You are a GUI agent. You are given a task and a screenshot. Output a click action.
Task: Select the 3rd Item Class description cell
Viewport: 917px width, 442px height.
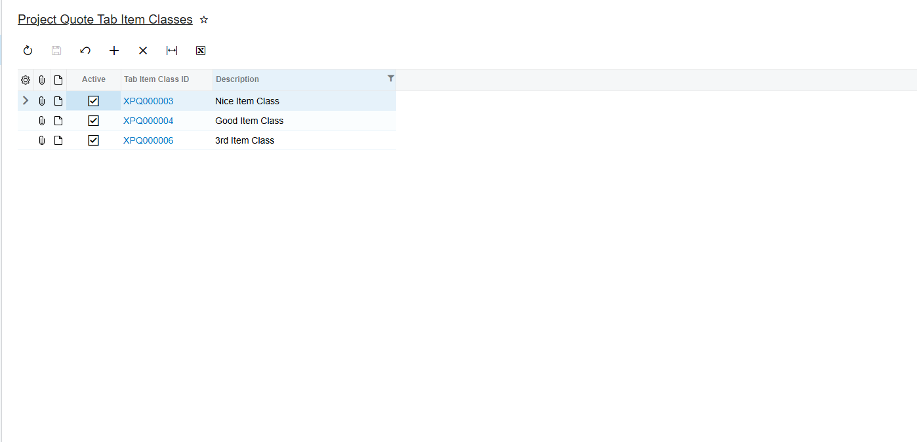(304, 140)
